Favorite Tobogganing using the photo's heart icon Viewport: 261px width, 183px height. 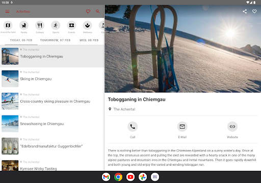click(254, 11)
